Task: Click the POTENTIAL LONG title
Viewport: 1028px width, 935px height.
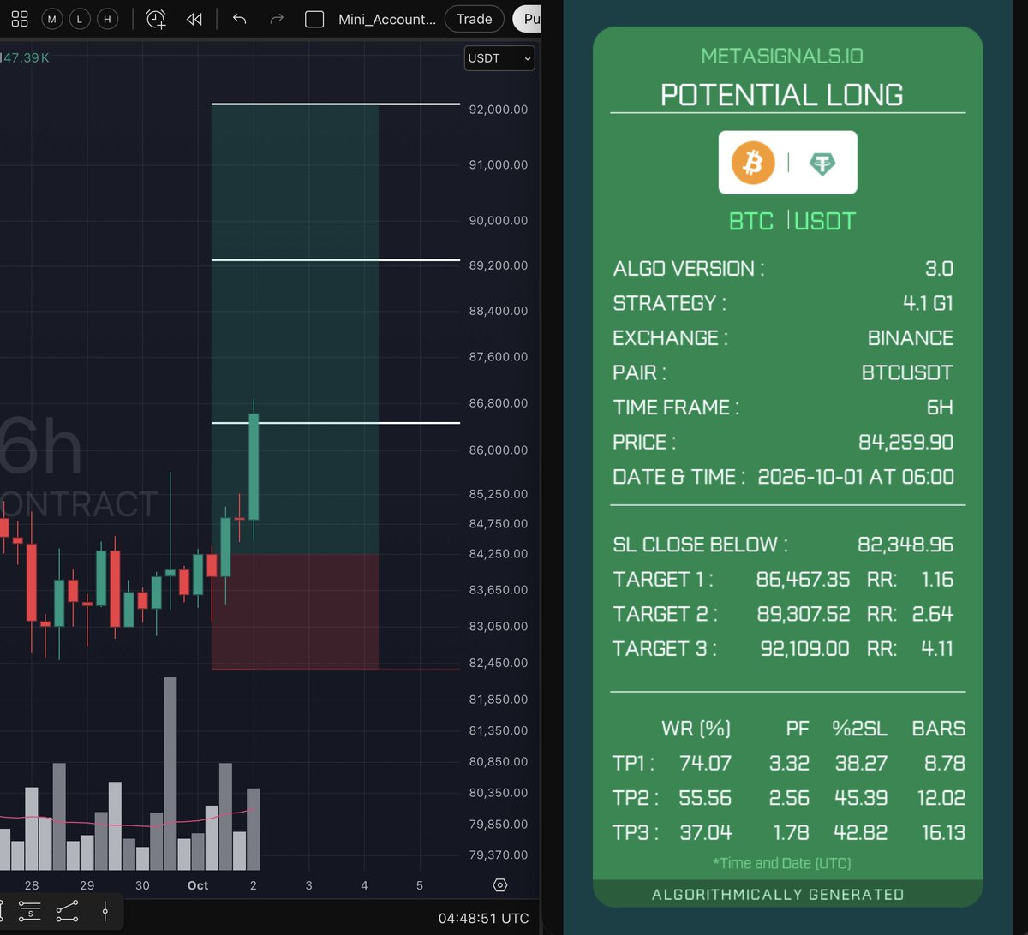Action: [782, 94]
